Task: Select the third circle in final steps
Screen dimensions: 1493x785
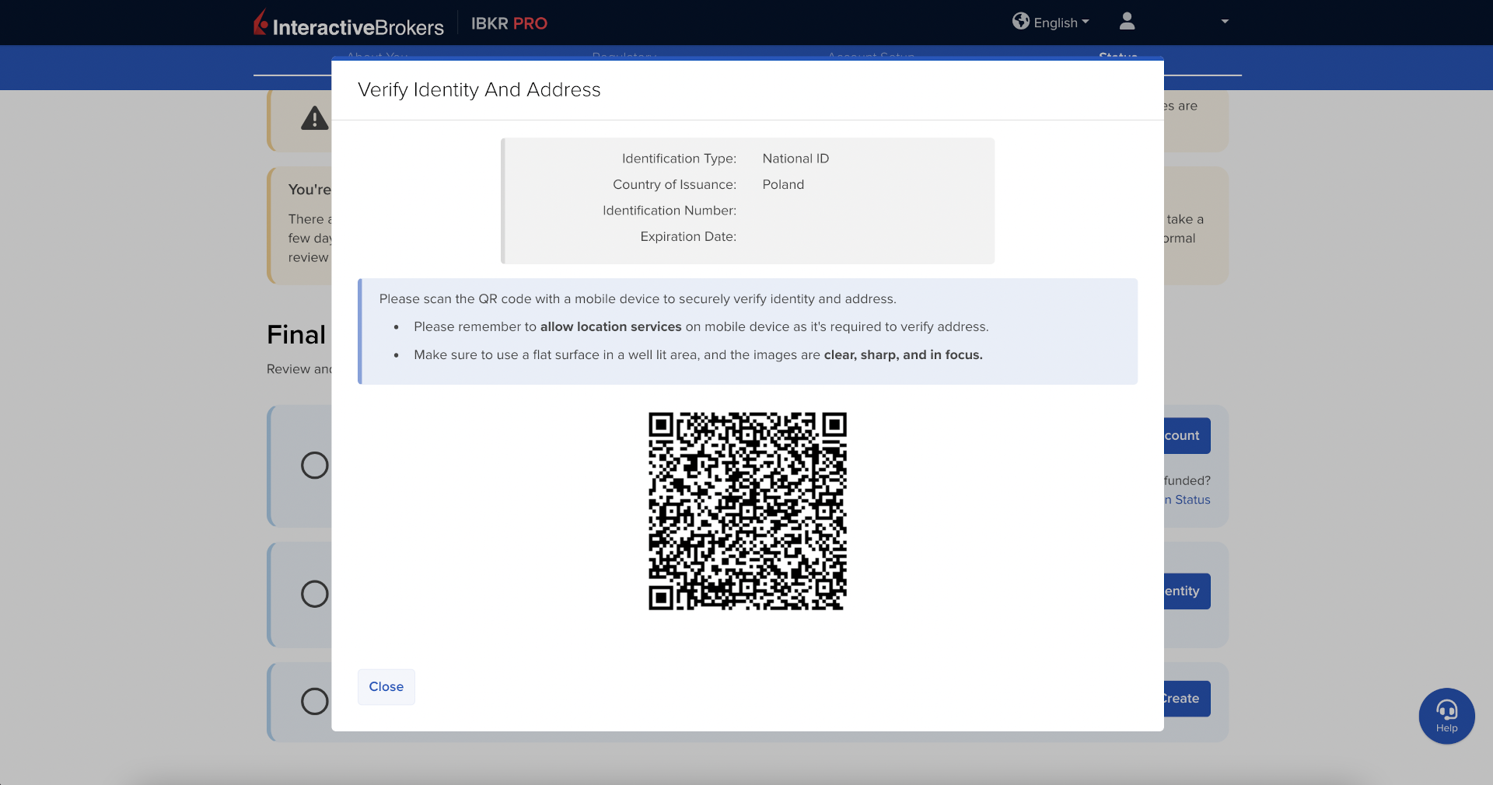Action: click(314, 701)
